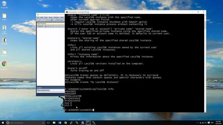Click the last taskbar icon after Command Prompt
The height and width of the screenshot is (125, 223).
(94, 123)
